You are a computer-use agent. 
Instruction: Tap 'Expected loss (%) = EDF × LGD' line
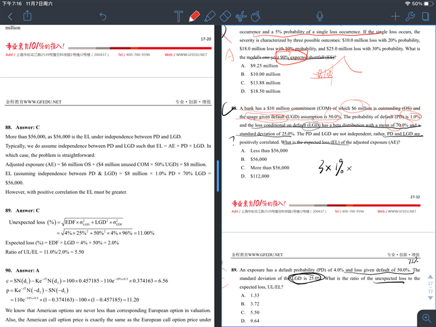pos(62,243)
